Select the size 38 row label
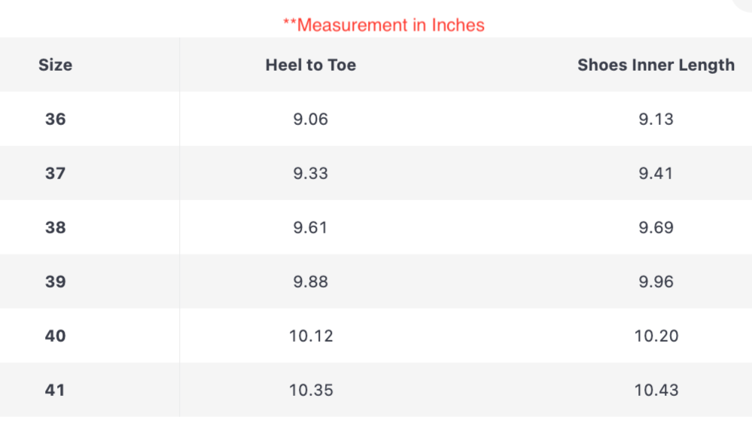This screenshot has height=423, width=752. coord(55,227)
